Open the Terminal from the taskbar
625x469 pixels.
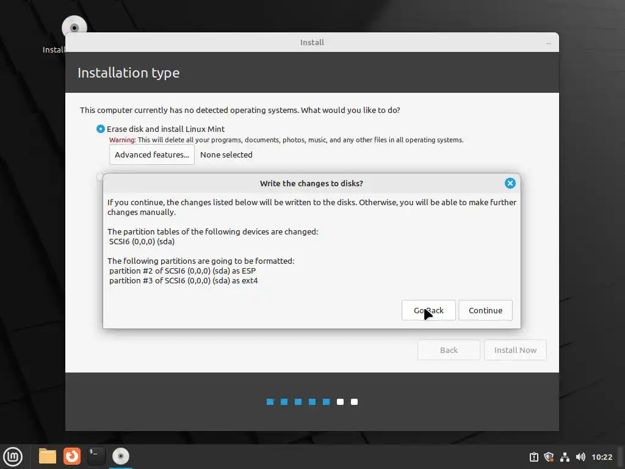[96, 456]
